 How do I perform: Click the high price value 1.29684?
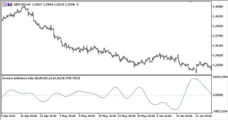point(48,5)
